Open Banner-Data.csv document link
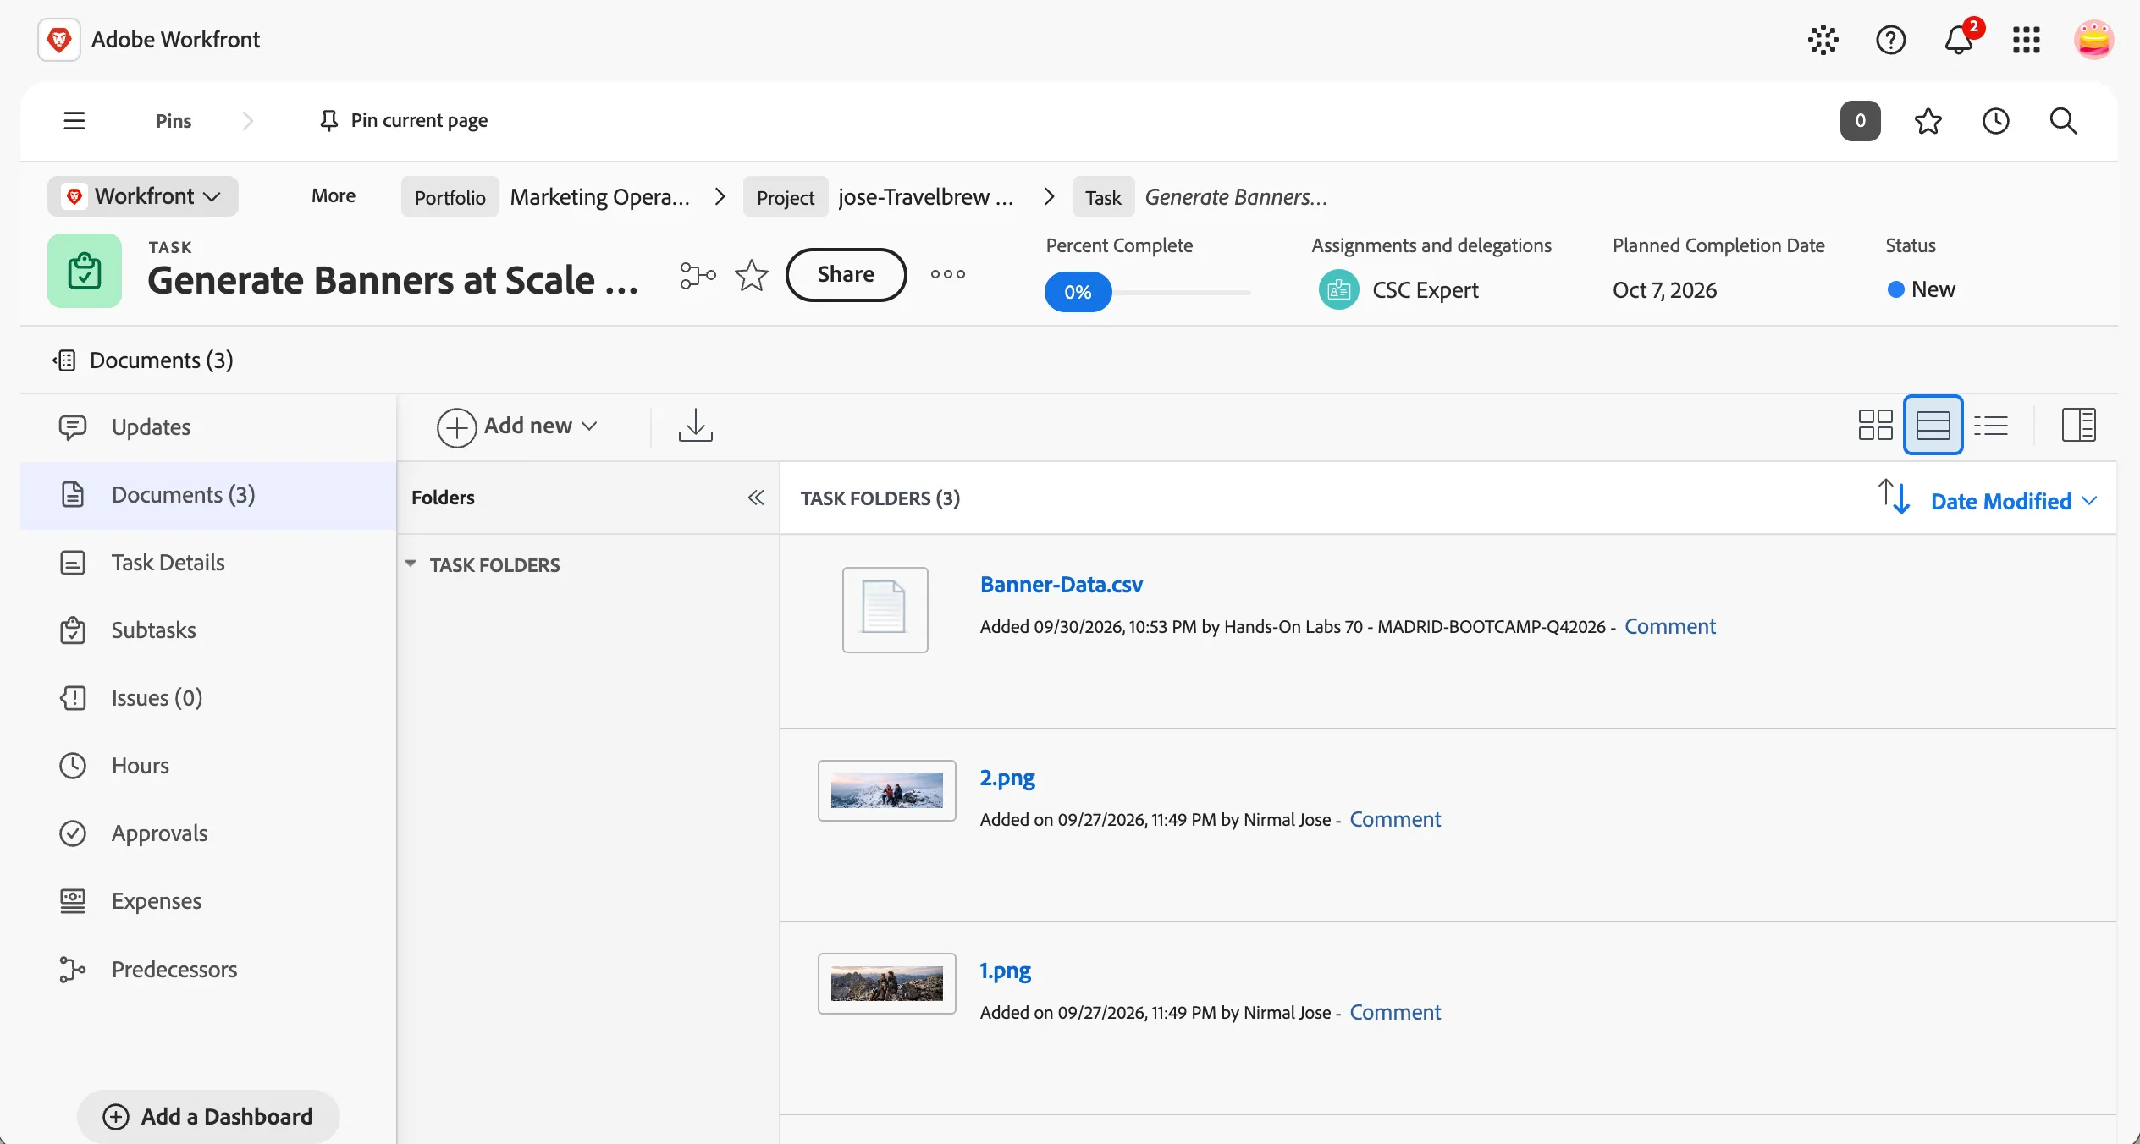Viewport: 2140px width, 1144px height. click(1061, 585)
